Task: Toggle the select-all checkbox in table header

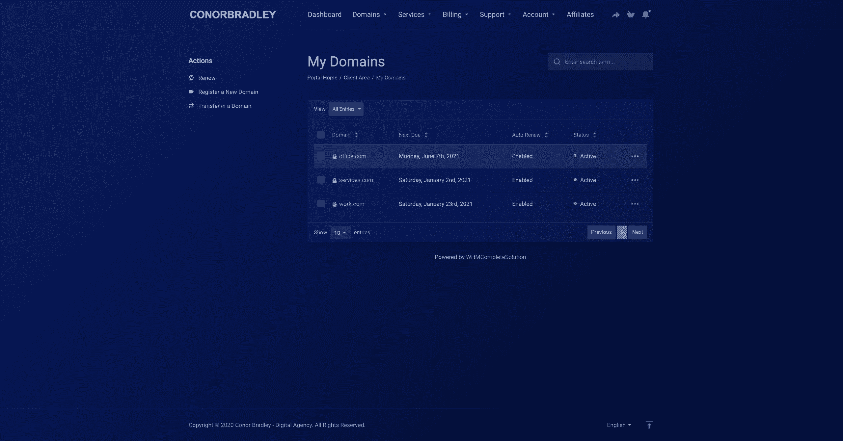Action: pyautogui.click(x=321, y=135)
